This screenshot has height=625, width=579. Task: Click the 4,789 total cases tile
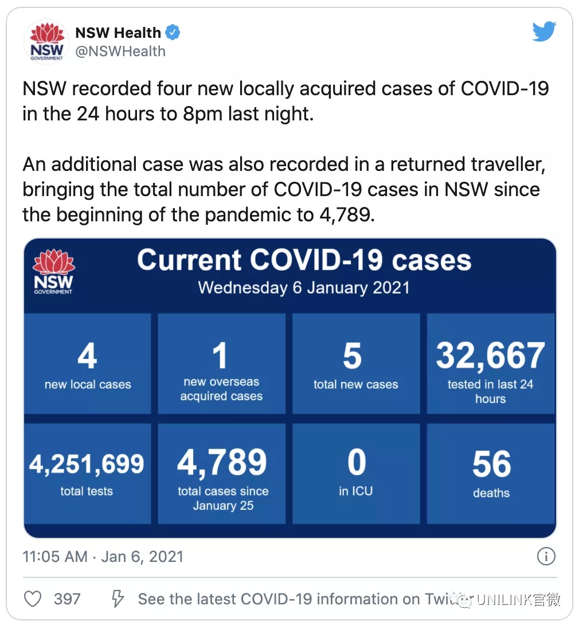(x=221, y=474)
